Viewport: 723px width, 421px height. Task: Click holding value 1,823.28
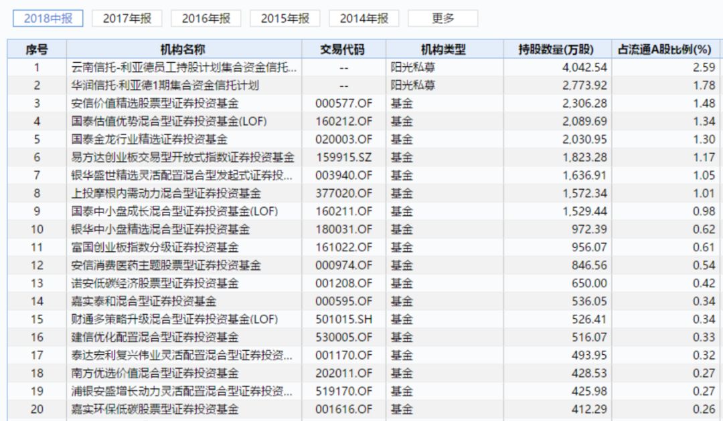point(584,157)
